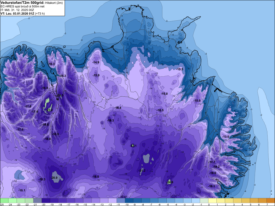Screen dimensions: 275x206
Task: Click the -14.9 temperature value on the map
Action: coord(96,62)
